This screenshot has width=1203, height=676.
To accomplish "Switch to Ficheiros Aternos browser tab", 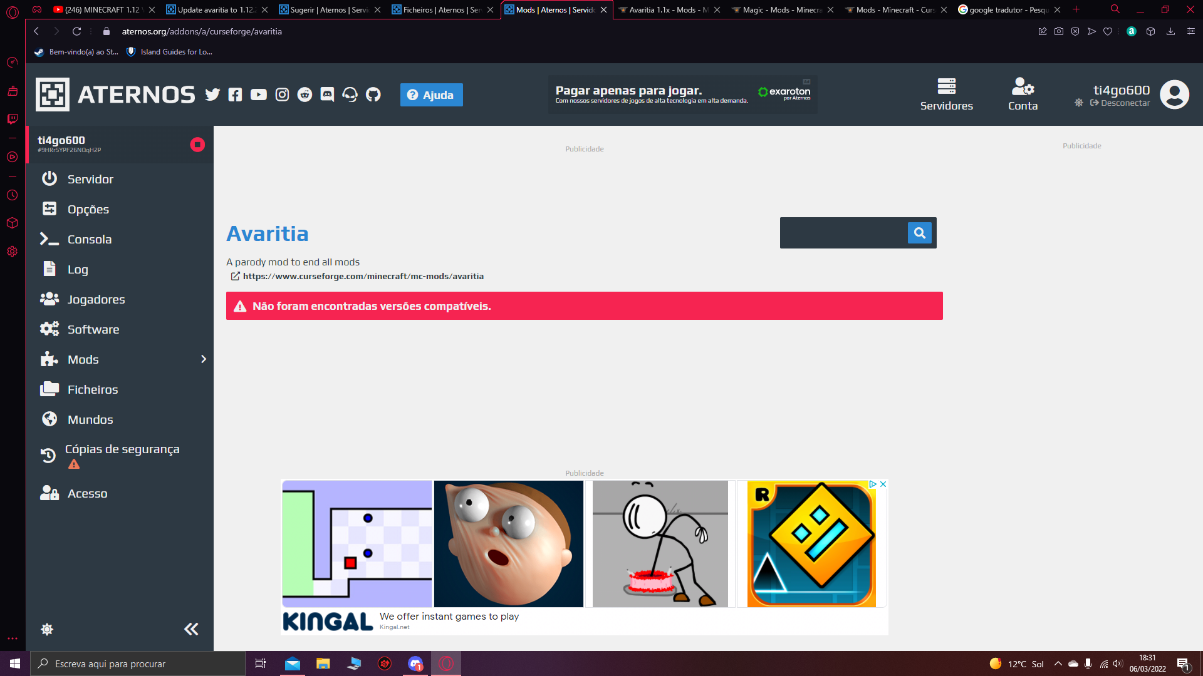I will tap(442, 9).
